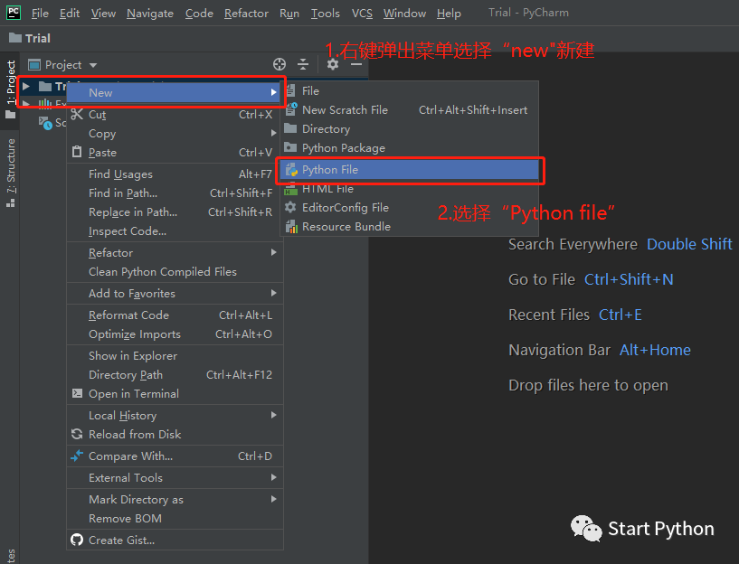Select Clean Python Compiled Files
Image resolution: width=739 pixels, height=564 pixels.
point(175,272)
